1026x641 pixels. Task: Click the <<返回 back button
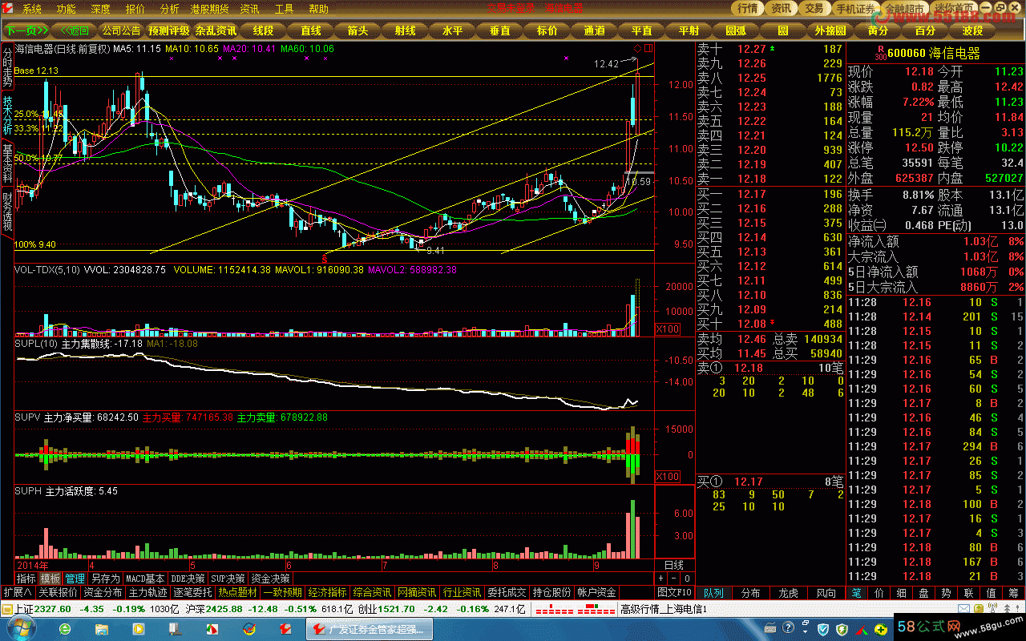pos(75,31)
